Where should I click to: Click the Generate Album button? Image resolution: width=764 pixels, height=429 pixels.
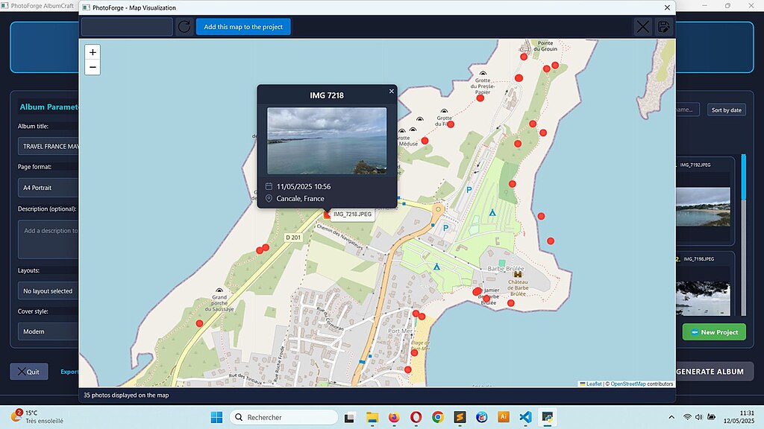tap(714, 371)
